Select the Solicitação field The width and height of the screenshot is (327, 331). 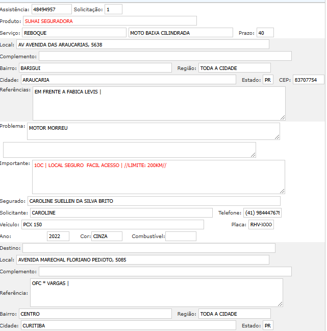pos(113,10)
